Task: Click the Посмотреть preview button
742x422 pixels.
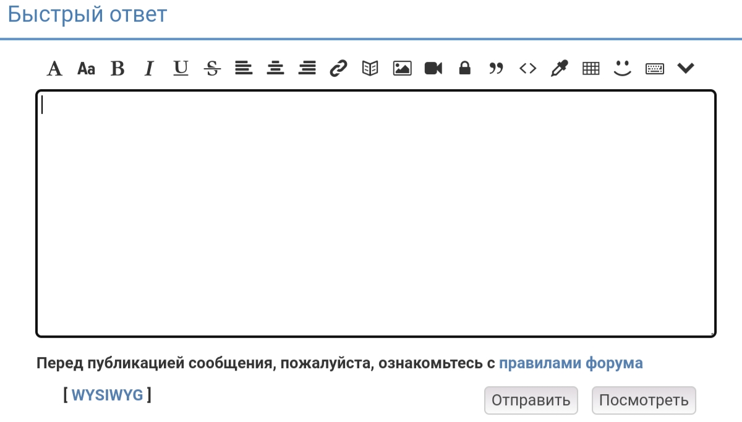Action: [644, 400]
